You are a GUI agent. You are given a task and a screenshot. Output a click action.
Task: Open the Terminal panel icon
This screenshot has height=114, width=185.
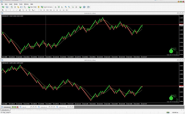point(21,7)
